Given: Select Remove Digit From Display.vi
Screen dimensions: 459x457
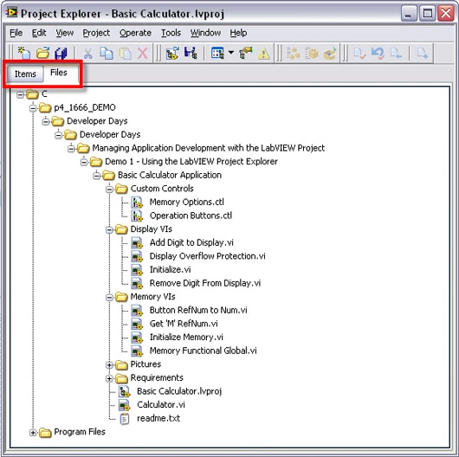Looking at the screenshot, I should [205, 283].
